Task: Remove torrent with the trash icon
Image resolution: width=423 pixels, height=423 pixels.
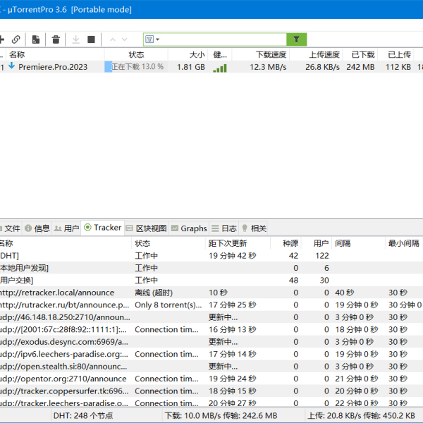Action: [x=56, y=39]
